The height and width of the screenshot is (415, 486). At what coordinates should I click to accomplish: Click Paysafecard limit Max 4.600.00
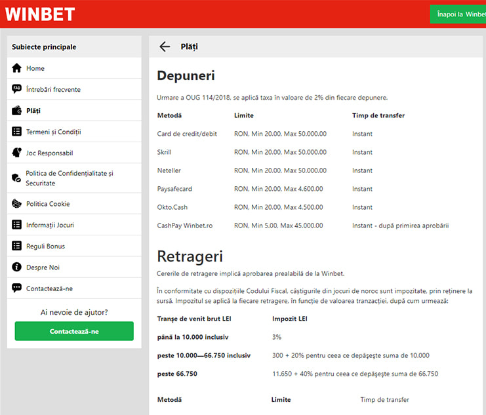pyautogui.click(x=278, y=189)
